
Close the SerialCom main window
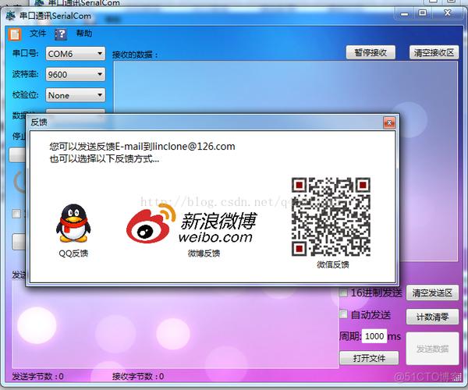(x=447, y=13)
